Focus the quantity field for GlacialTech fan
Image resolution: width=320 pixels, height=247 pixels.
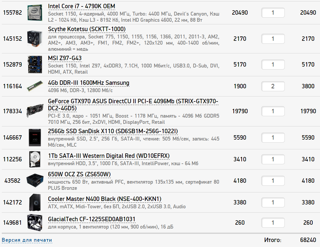(273, 223)
